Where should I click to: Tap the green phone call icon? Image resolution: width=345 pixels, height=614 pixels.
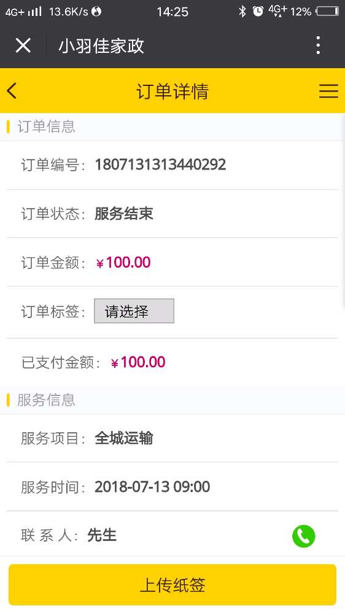pos(303,535)
